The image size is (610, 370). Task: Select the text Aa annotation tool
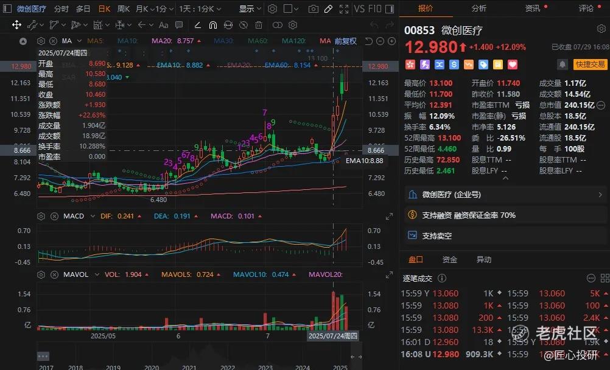[164, 25]
